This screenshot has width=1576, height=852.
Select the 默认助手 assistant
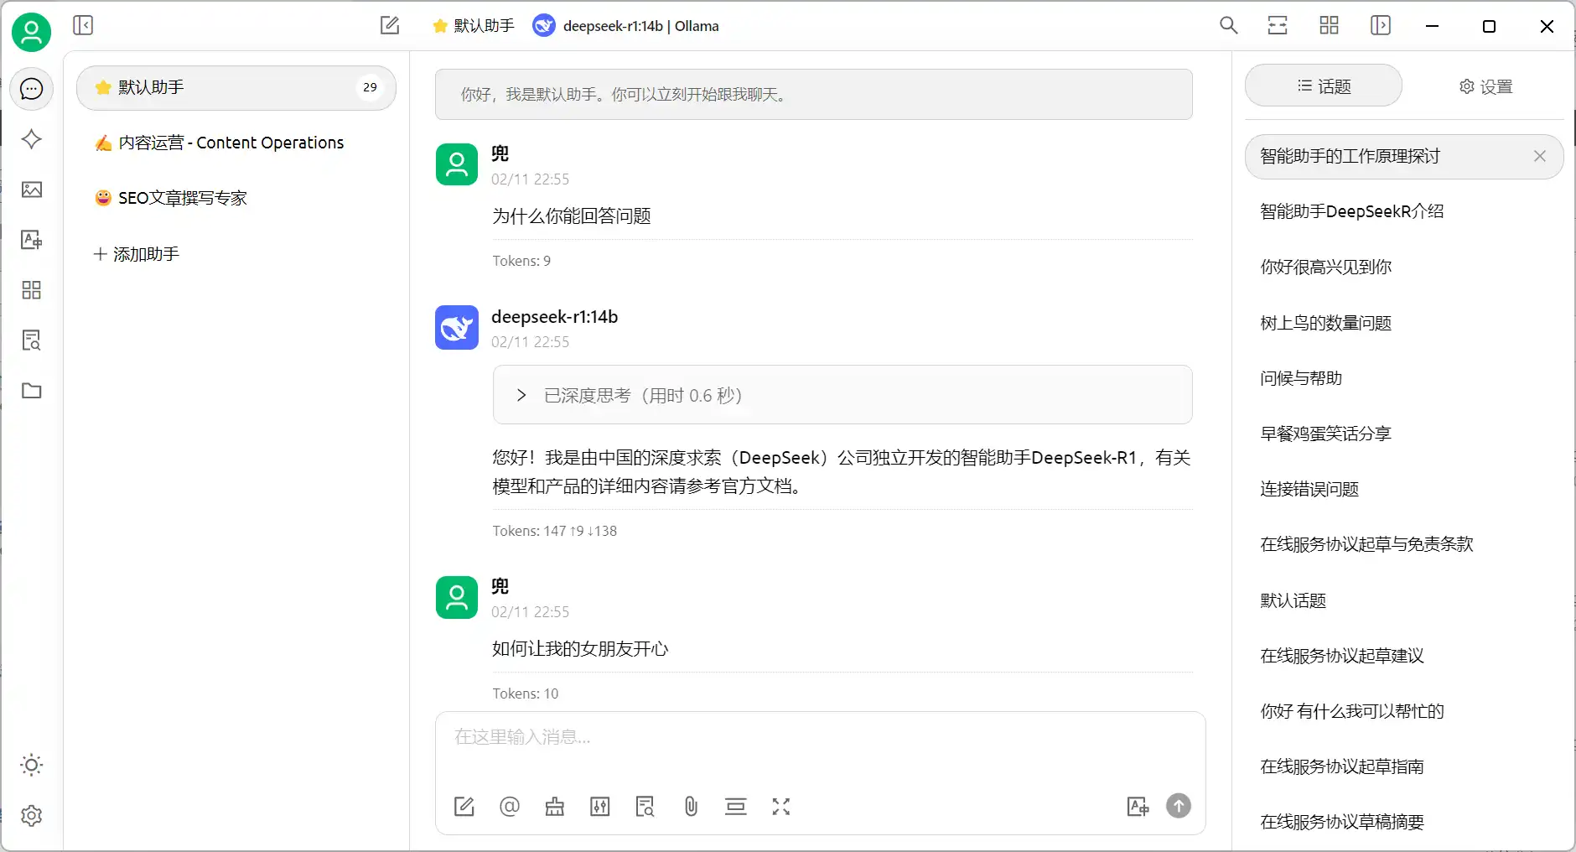(x=236, y=87)
